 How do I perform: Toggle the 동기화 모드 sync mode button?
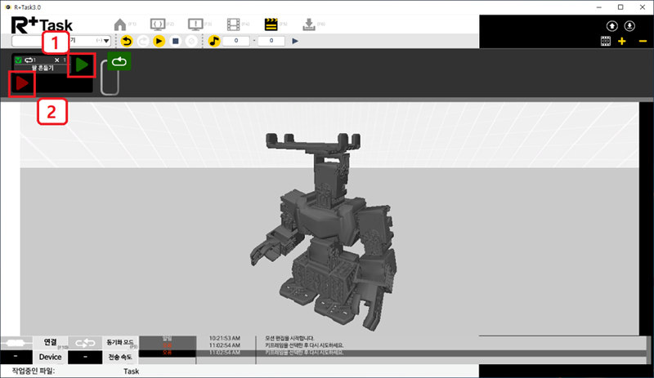(120, 343)
